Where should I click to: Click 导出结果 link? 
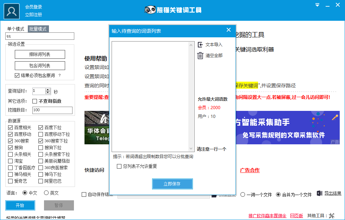(x=333, y=193)
